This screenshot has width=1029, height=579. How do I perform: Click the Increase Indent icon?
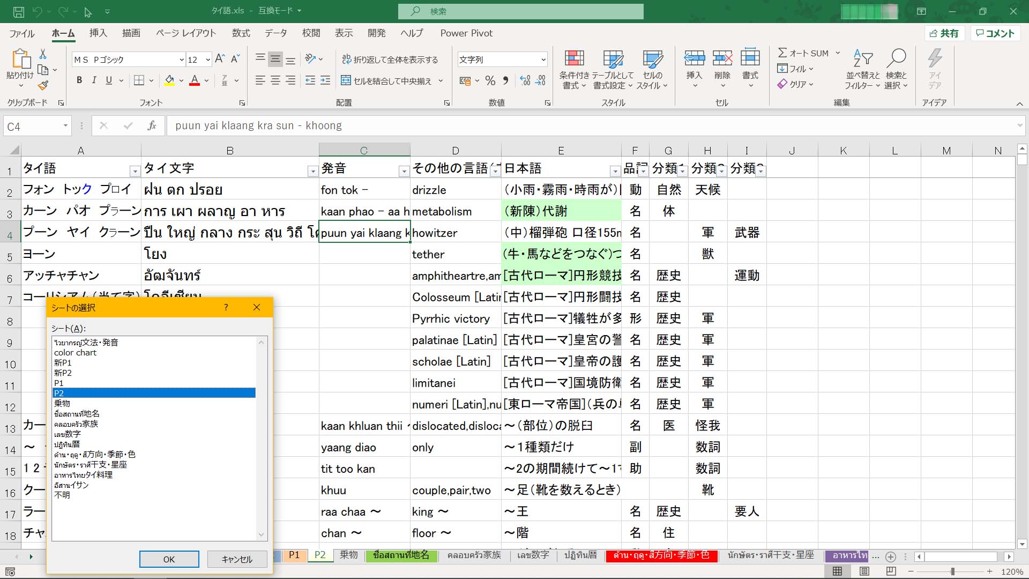point(325,80)
